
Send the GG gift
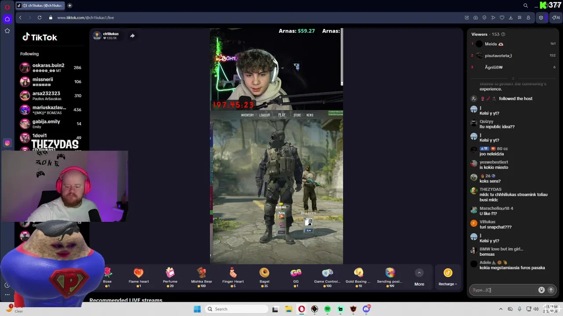point(296,277)
